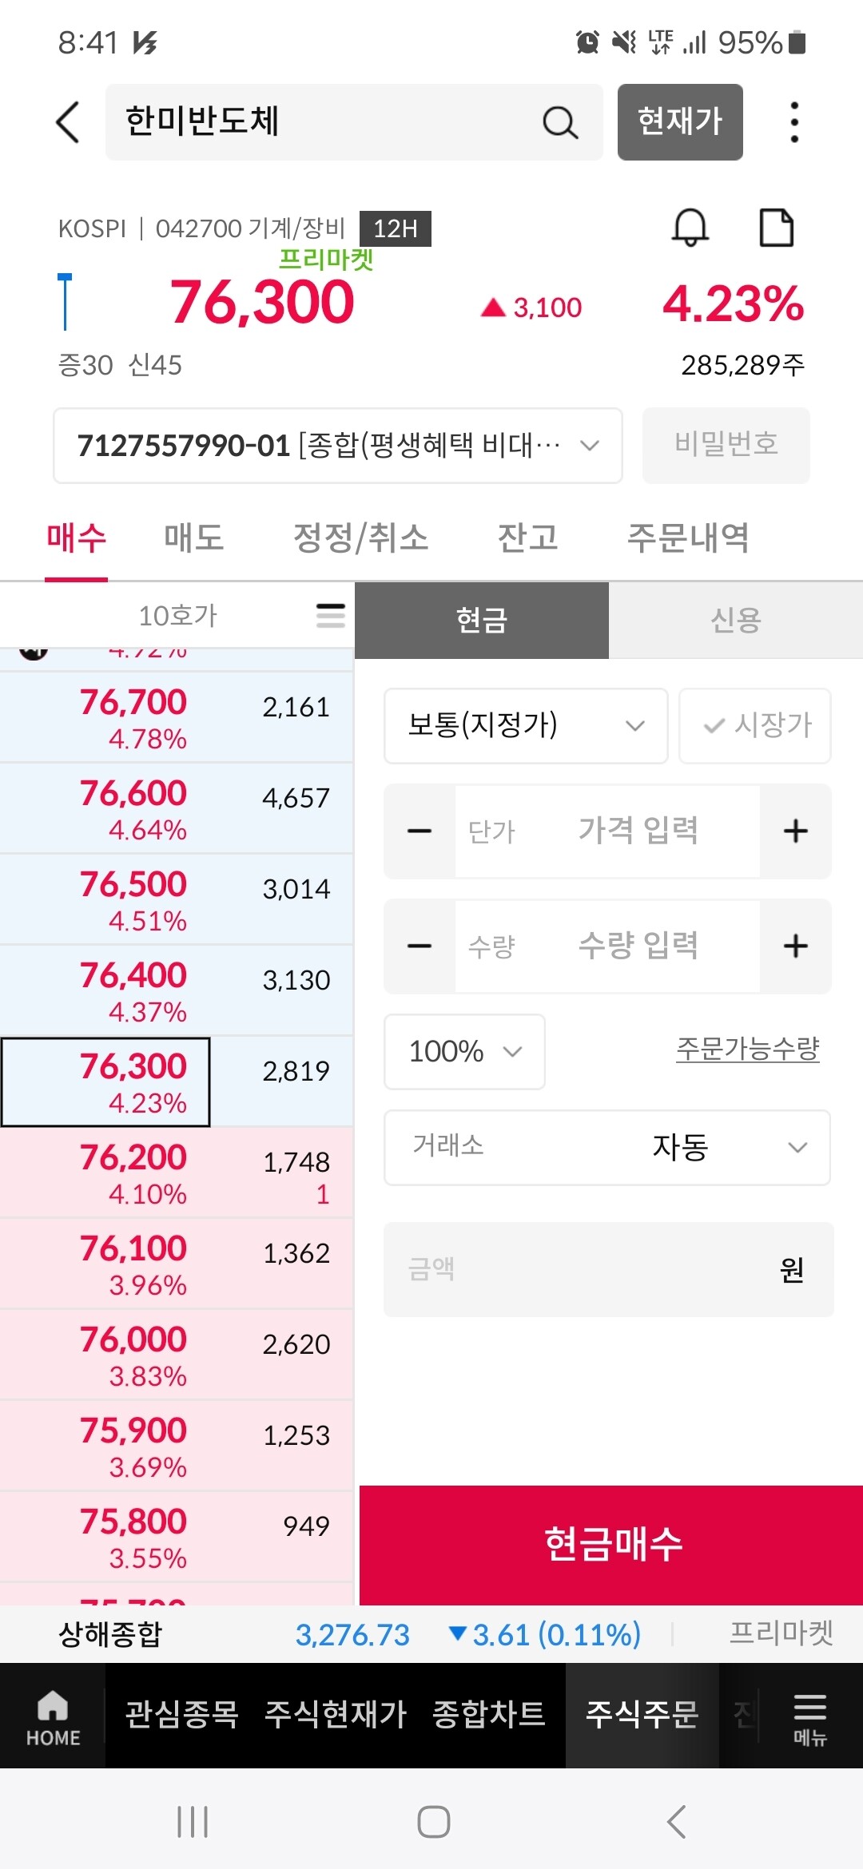This screenshot has height=1869, width=863.
Task: Open the three-dot overflow menu
Action: [793, 122]
